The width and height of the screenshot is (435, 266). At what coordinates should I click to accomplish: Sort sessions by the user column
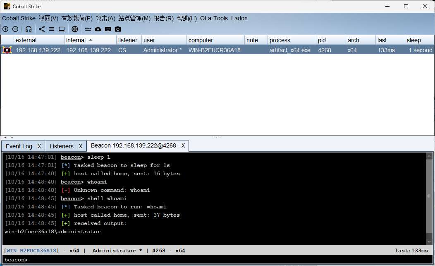164,40
